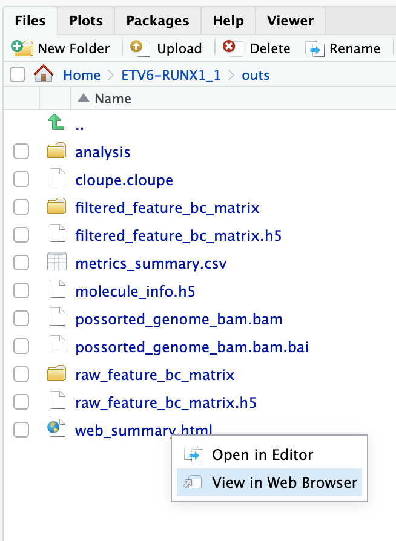The image size is (396, 541).
Task: Click the Rename icon
Action: pyautogui.click(x=315, y=48)
